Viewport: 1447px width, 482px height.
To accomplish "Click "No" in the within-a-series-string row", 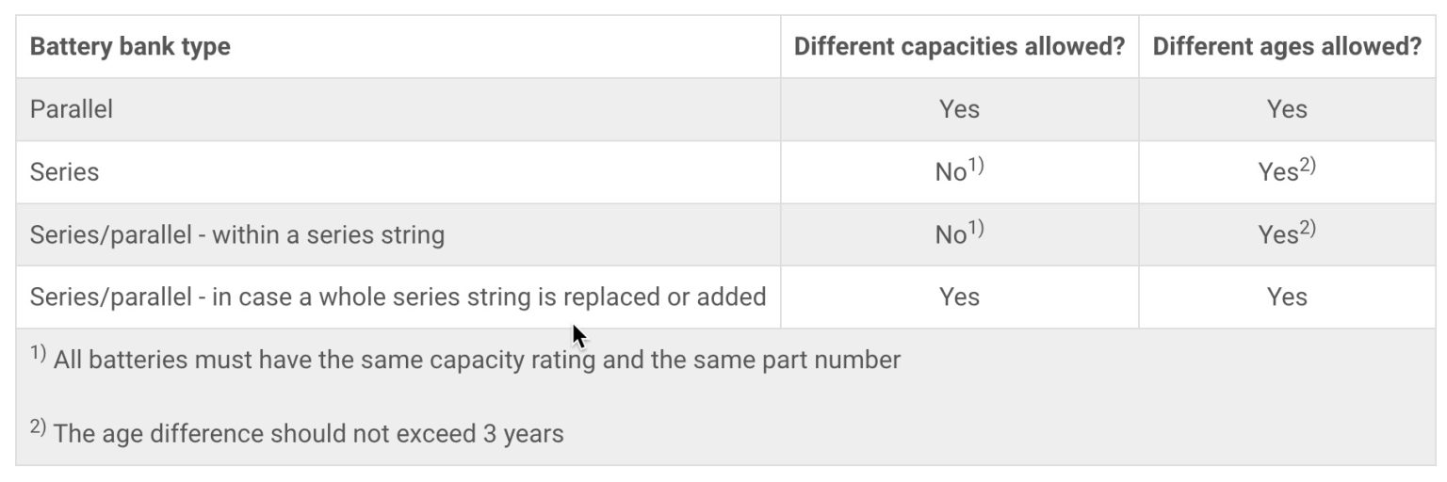I will click(953, 234).
